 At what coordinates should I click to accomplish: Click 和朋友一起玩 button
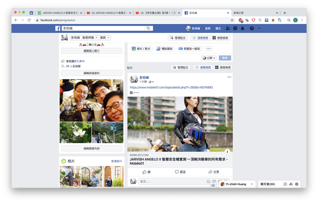click(x=189, y=49)
